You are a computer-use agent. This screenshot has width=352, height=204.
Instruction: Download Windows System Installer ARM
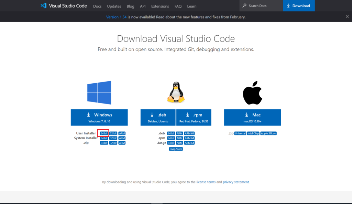tap(122, 138)
